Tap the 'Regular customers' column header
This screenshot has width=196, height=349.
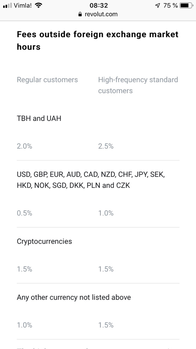pyautogui.click(x=47, y=80)
